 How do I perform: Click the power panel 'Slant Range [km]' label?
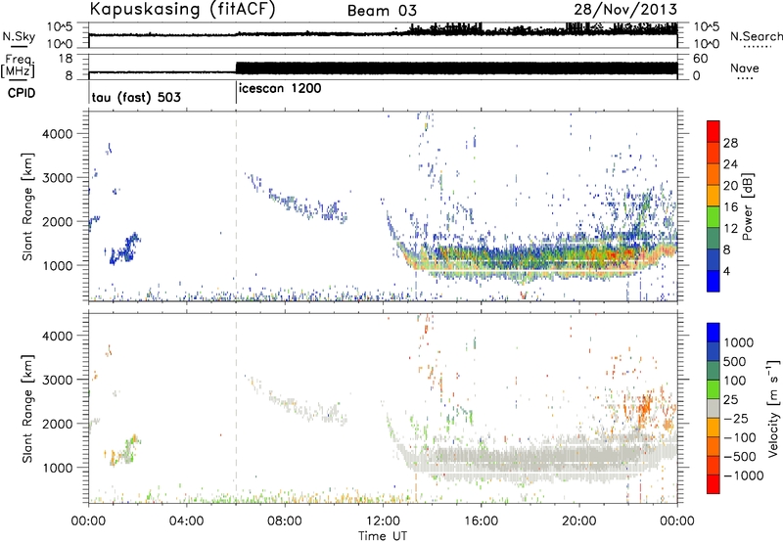[27, 206]
